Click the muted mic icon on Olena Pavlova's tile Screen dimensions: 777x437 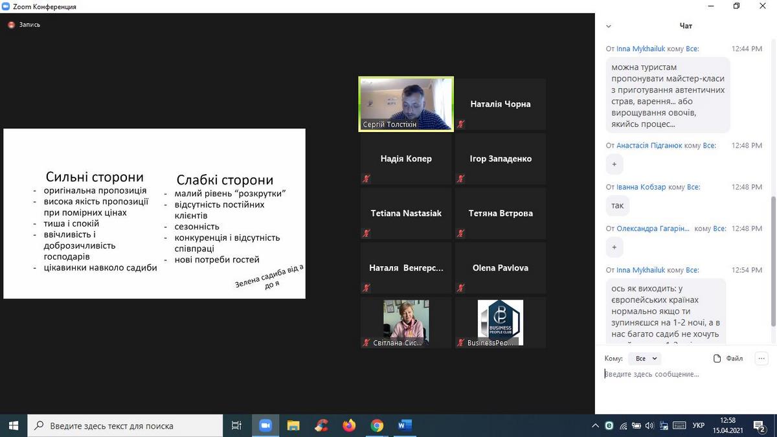[x=461, y=287]
